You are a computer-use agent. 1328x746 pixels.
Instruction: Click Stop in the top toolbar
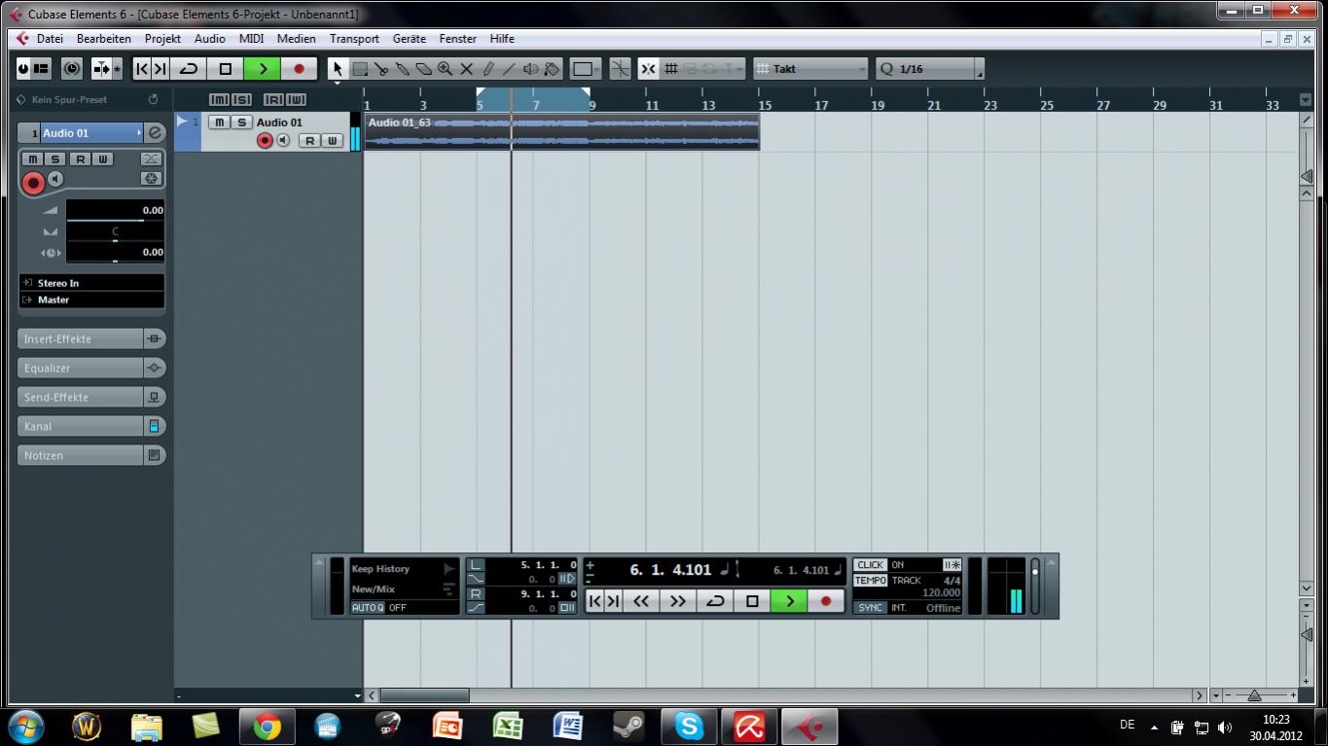(x=225, y=69)
